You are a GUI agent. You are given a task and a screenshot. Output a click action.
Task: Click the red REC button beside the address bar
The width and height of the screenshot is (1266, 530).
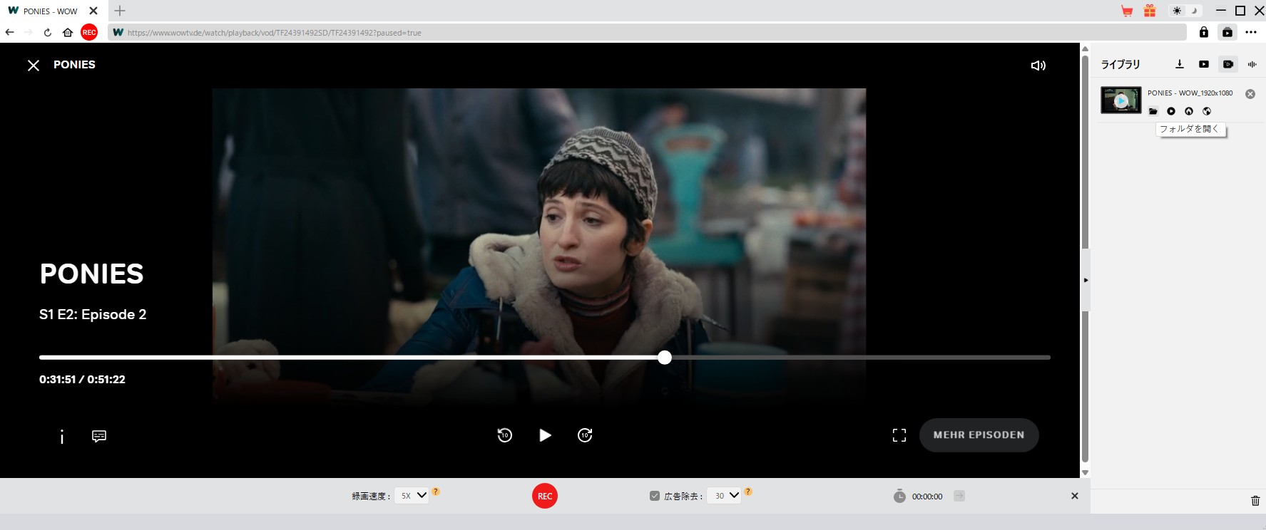[89, 32]
